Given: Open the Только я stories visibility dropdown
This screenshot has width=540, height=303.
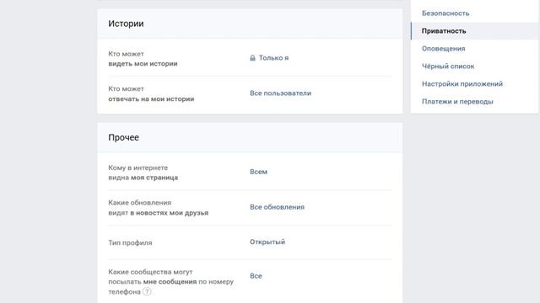Looking at the screenshot, I should (273, 58).
